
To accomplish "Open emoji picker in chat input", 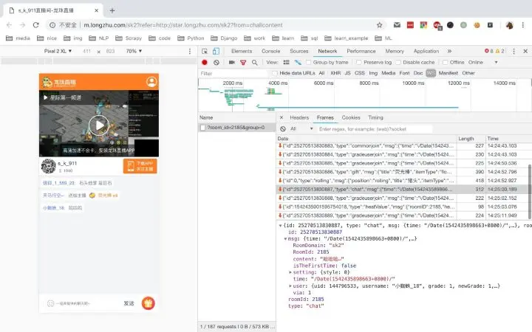I will point(50,303).
